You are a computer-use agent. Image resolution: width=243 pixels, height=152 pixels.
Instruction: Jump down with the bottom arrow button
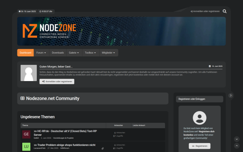click(x=237, y=139)
